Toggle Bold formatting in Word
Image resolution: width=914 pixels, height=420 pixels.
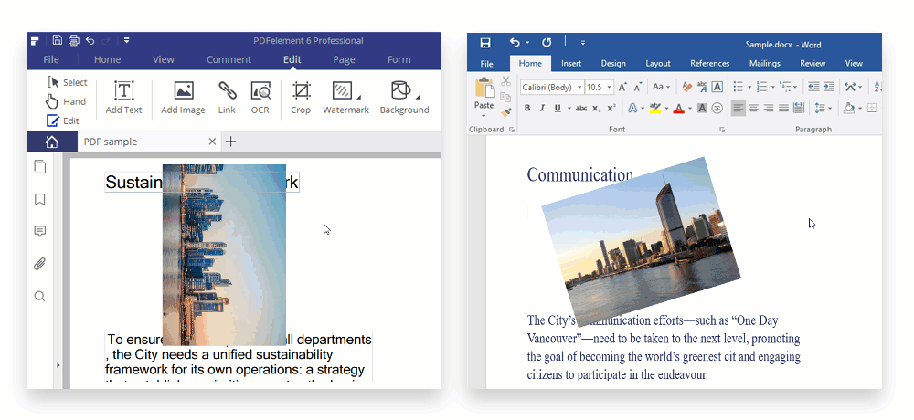(x=527, y=108)
